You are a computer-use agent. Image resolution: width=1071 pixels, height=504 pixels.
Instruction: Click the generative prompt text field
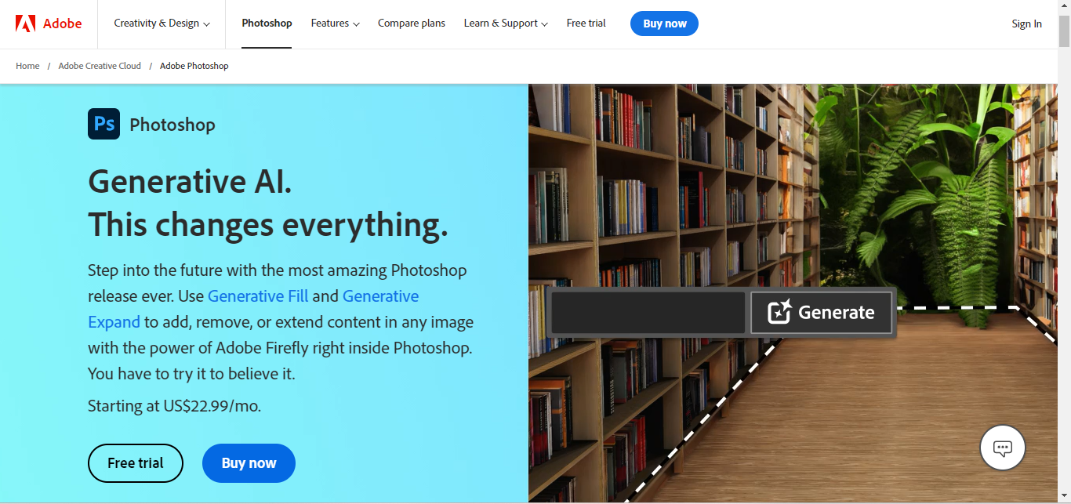(648, 313)
